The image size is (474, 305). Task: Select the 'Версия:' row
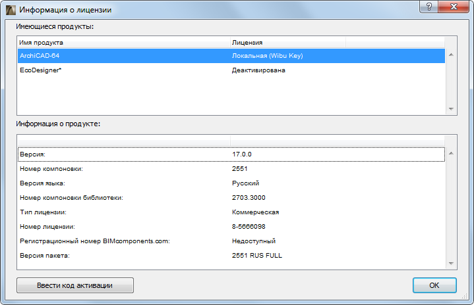click(231, 154)
